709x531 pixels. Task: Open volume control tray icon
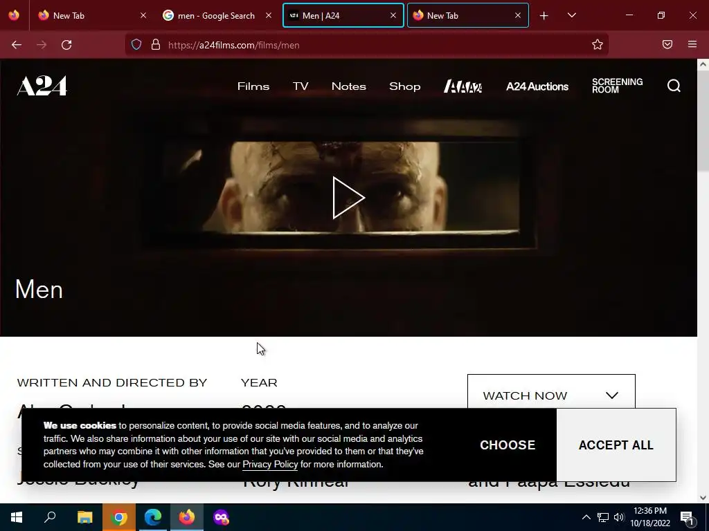point(619,517)
